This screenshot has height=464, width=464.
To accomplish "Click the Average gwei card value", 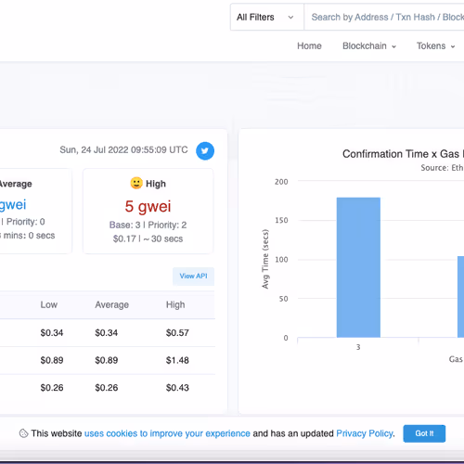I will [x=12, y=205].
